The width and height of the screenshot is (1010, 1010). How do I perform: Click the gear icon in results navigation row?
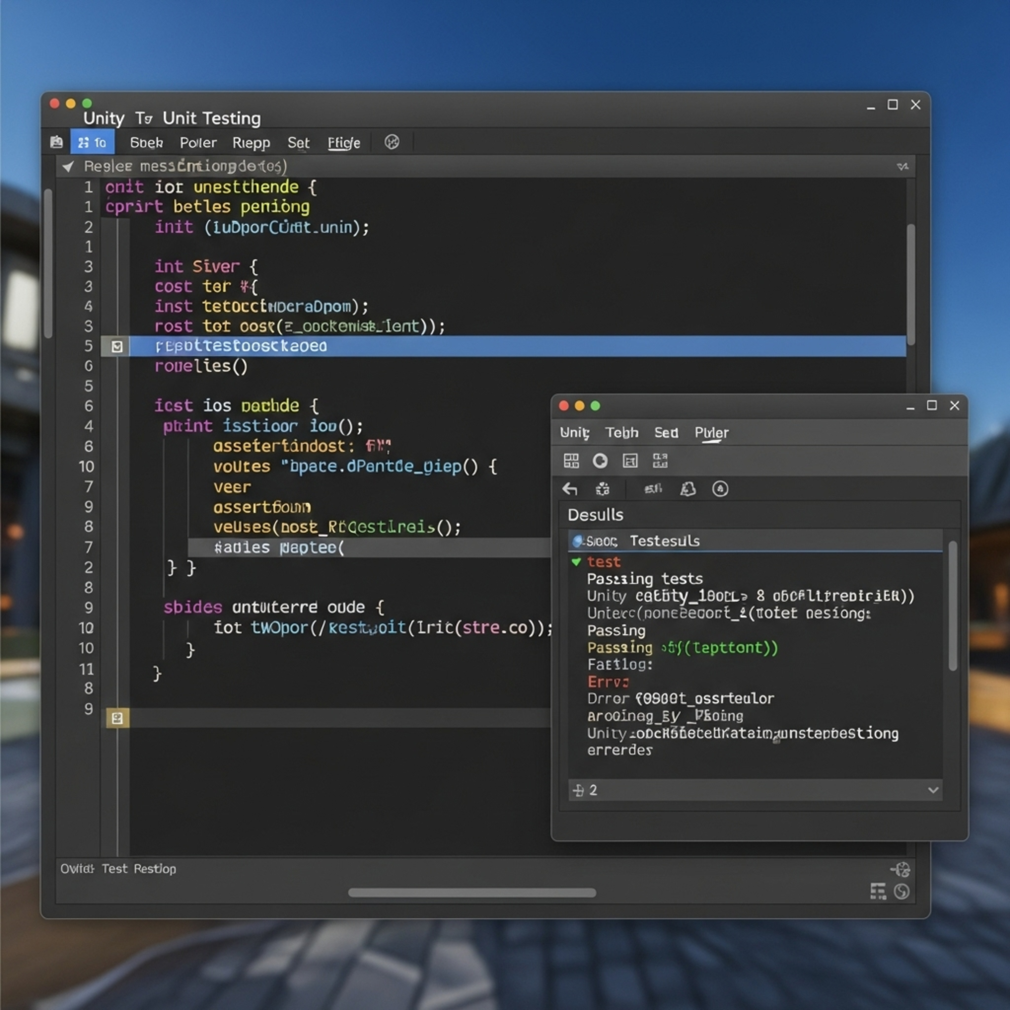coord(602,489)
